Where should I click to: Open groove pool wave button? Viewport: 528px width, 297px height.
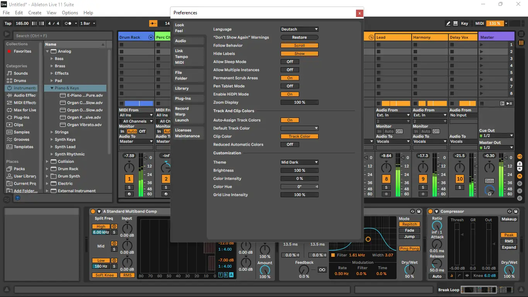(x=7, y=200)
